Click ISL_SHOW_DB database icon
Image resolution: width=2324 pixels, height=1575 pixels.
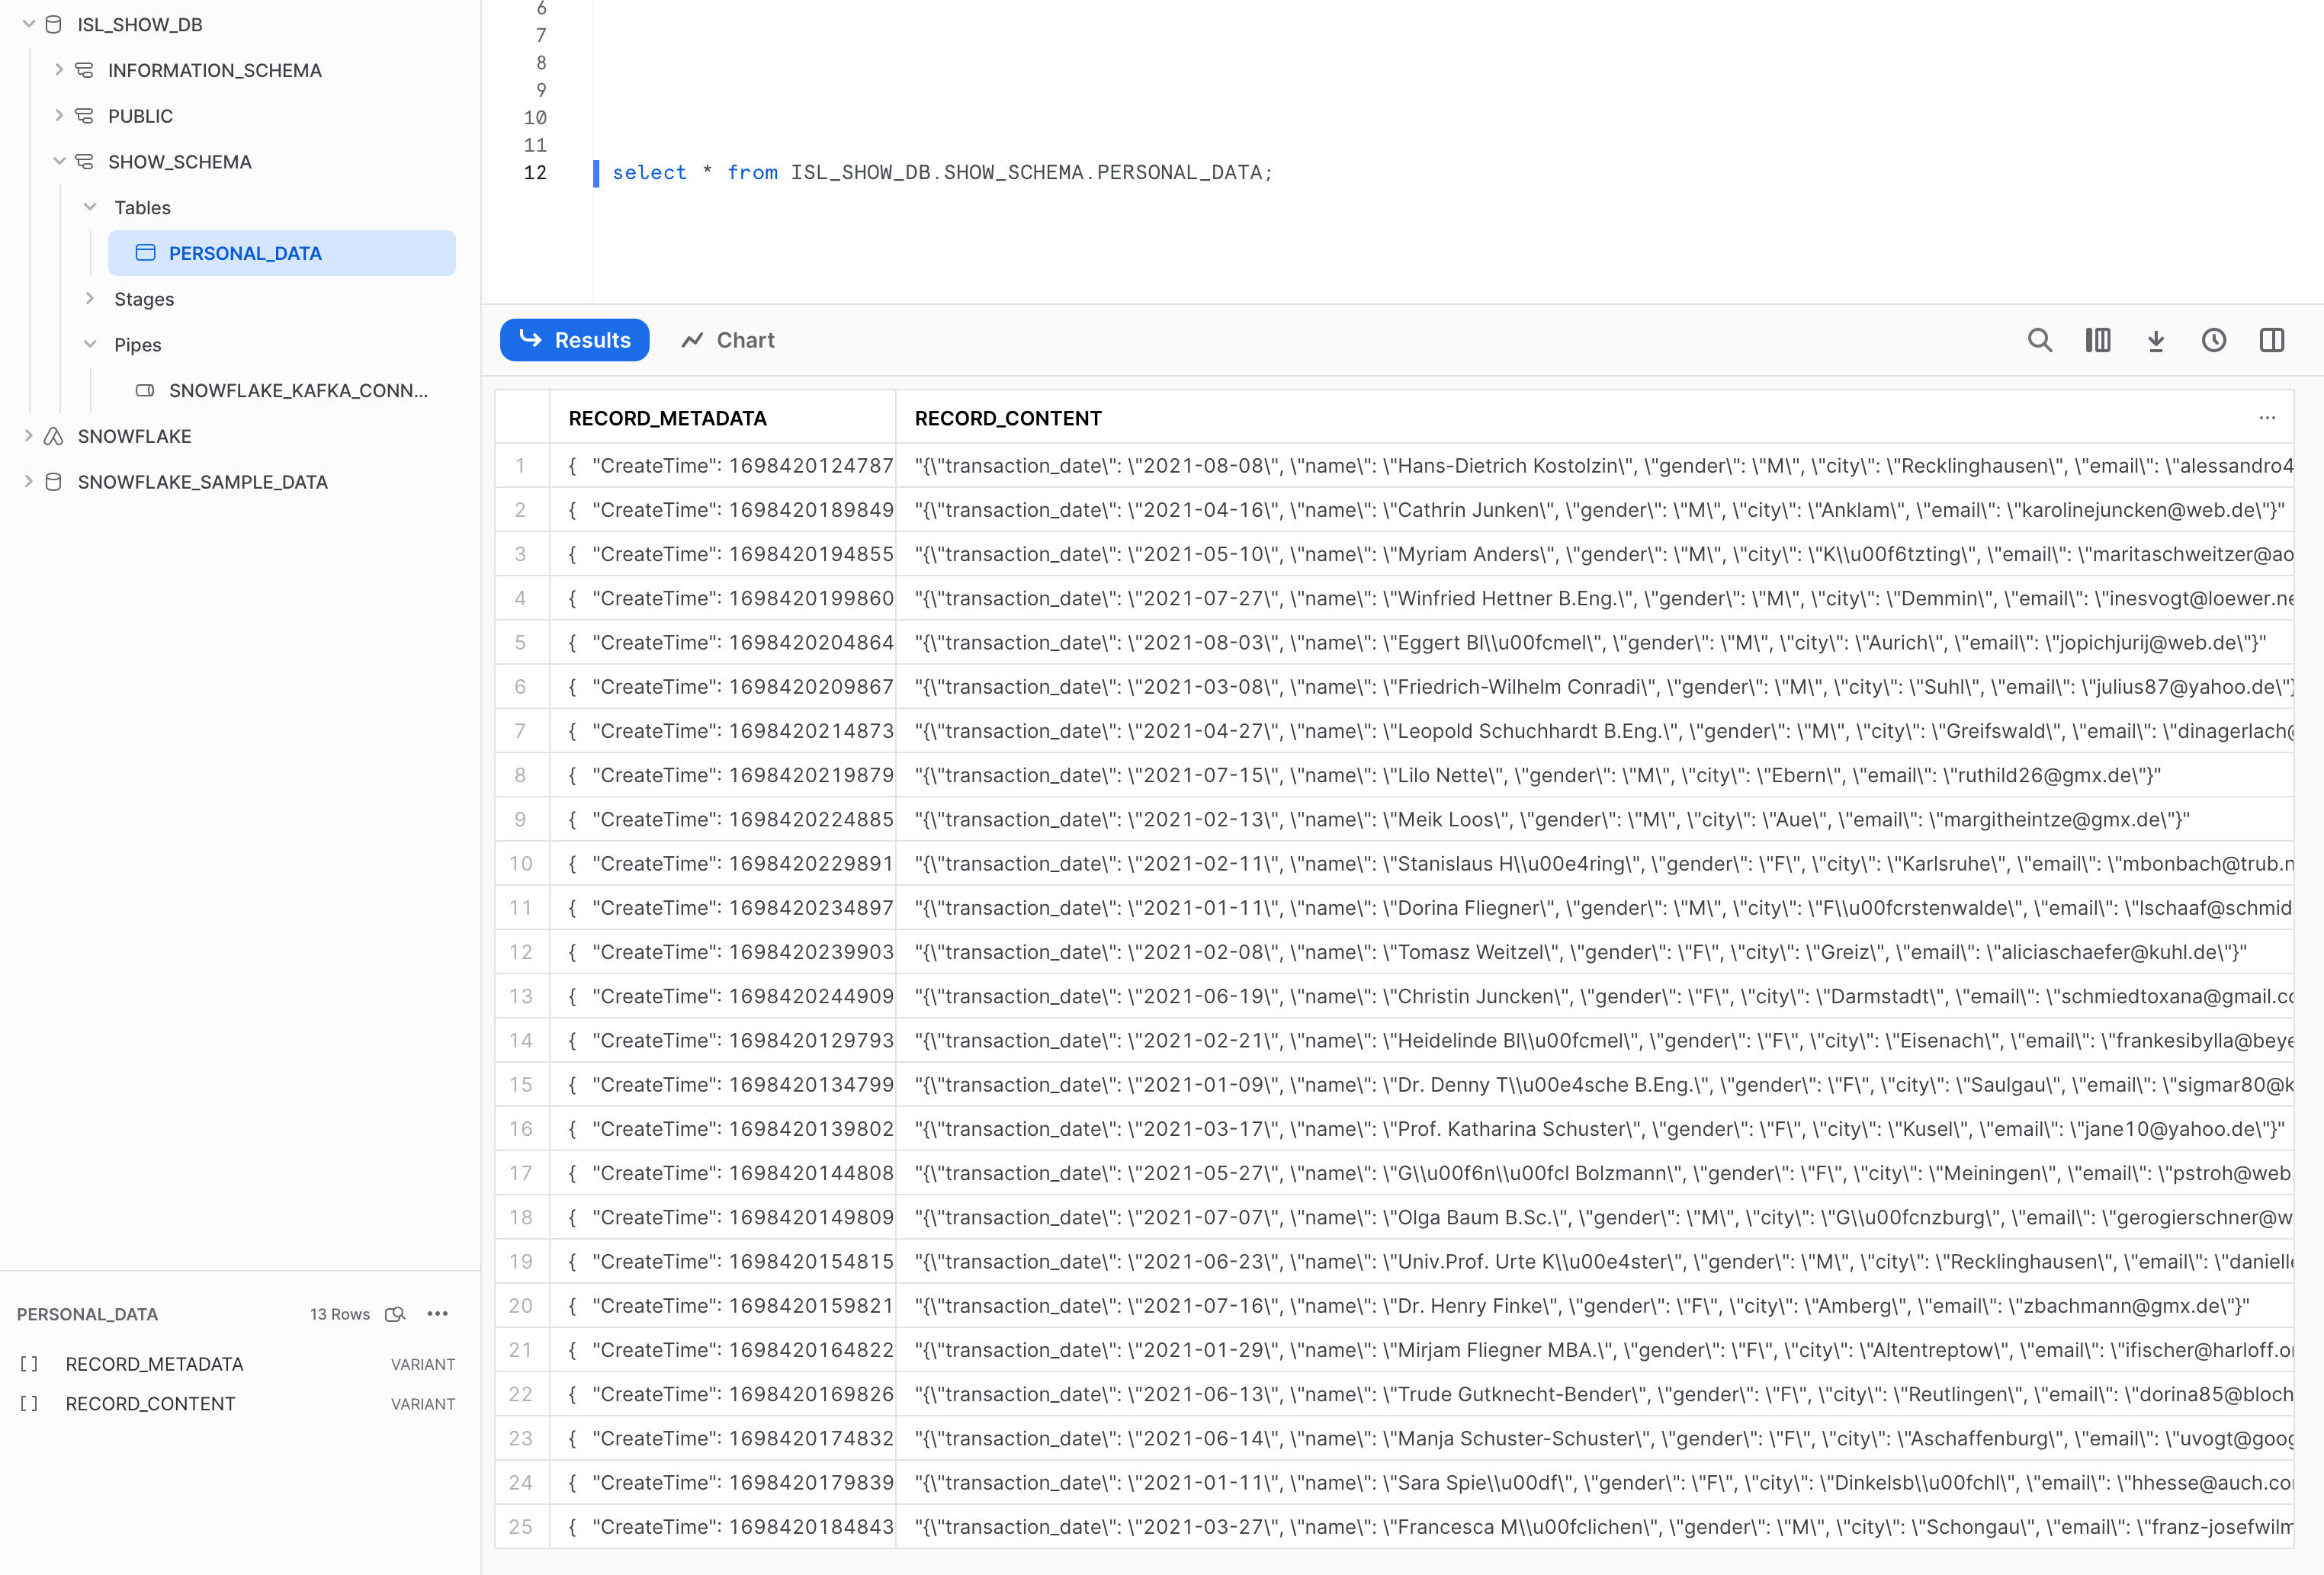[54, 24]
